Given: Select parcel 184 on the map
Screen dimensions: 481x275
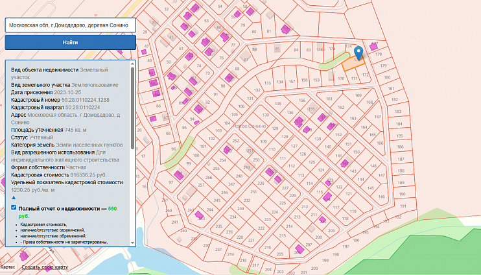Looking at the screenshot, I should click(399, 124).
